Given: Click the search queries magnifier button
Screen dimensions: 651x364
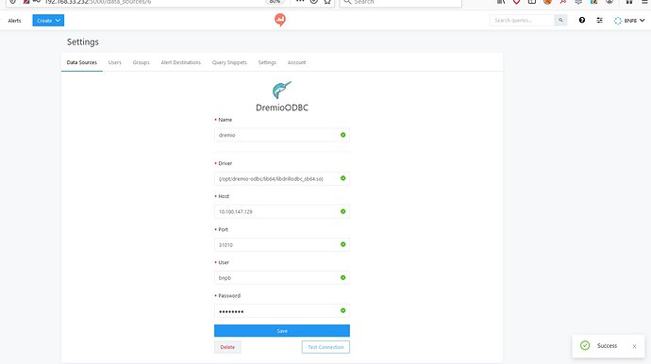Looking at the screenshot, I should click(x=560, y=20).
